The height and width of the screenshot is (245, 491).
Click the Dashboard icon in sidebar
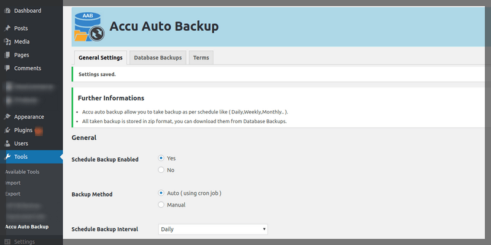coord(7,10)
